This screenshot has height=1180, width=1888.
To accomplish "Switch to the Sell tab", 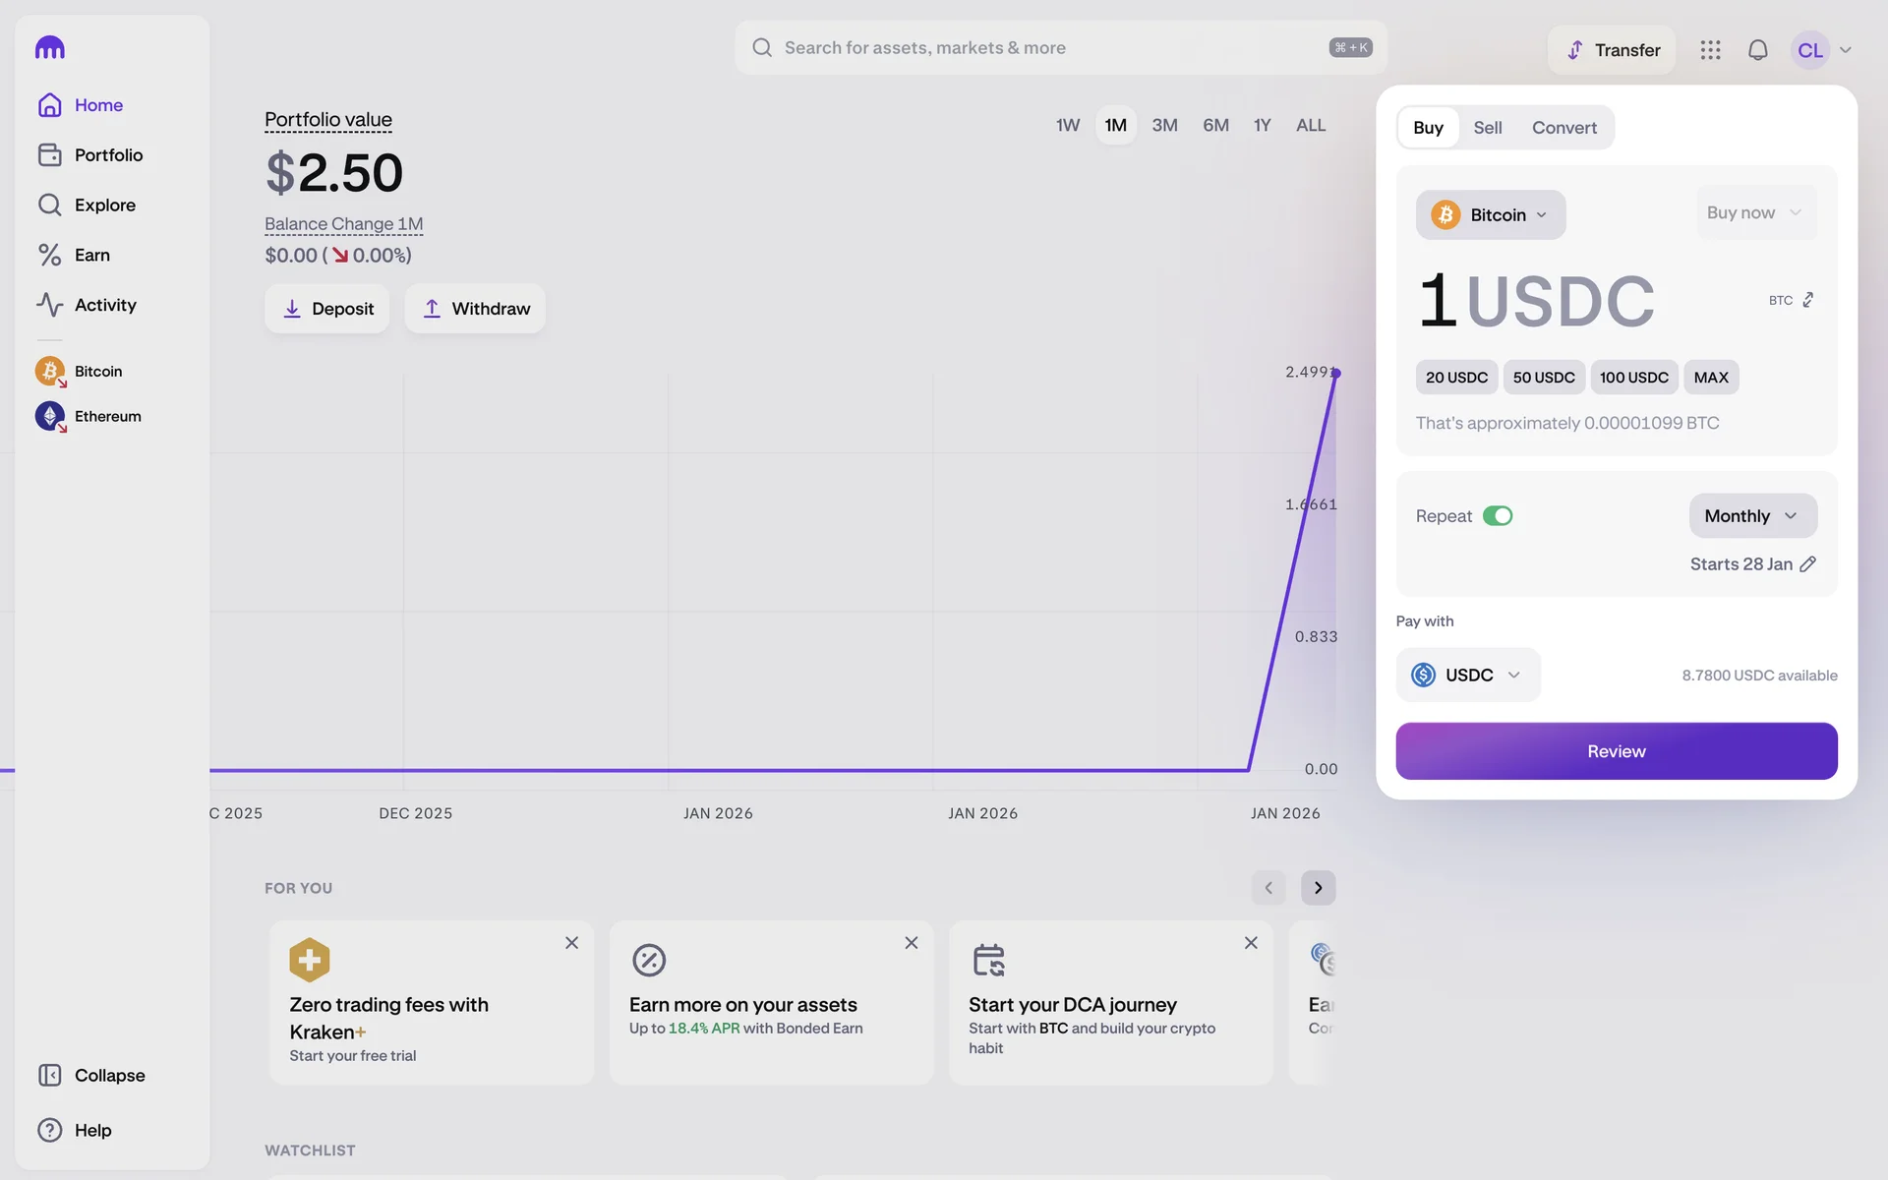I will 1487,128.
